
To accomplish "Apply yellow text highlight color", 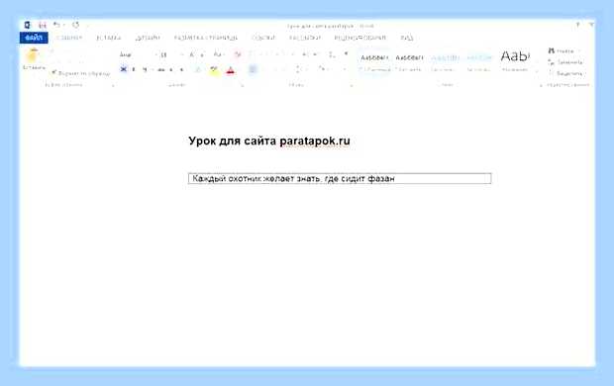I will (x=214, y=70).
